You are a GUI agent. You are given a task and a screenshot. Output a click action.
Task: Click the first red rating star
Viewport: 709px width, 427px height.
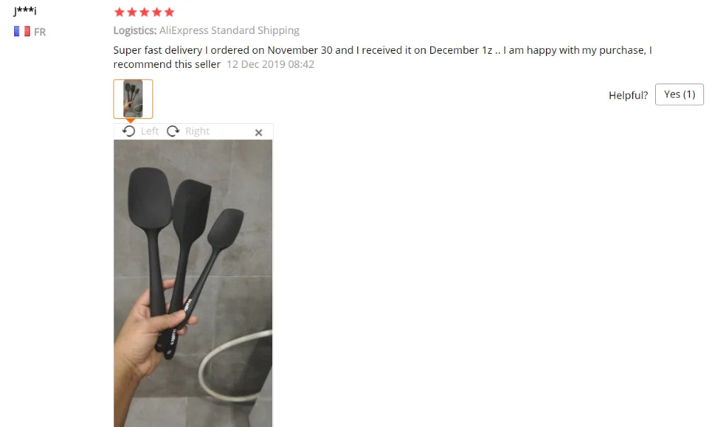click(x=119, y=12)
